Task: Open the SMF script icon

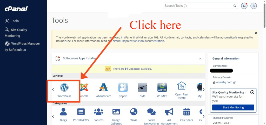Action: click(x=143, y=87)
